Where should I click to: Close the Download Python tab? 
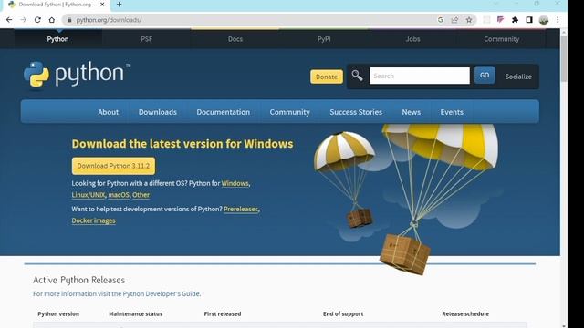(102, 5)
